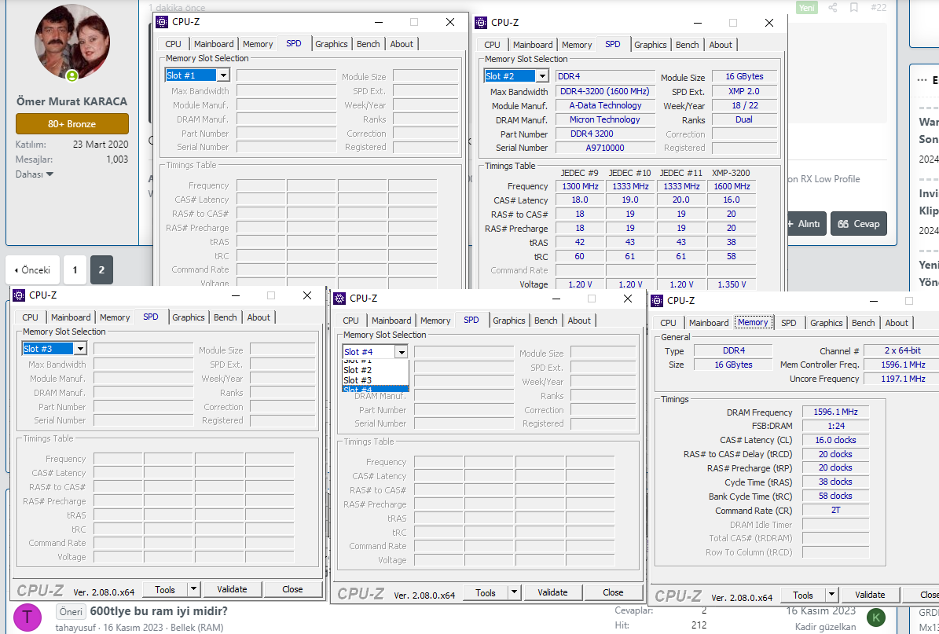Select page 2 in pagination
The height and width of the screenshot is (634, 939).
tap(101, 270)
